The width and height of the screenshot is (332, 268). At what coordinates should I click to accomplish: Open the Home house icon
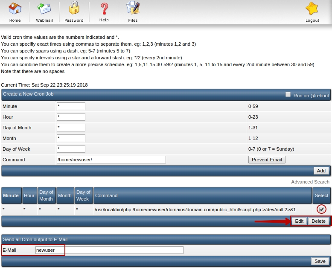(15, 9)
